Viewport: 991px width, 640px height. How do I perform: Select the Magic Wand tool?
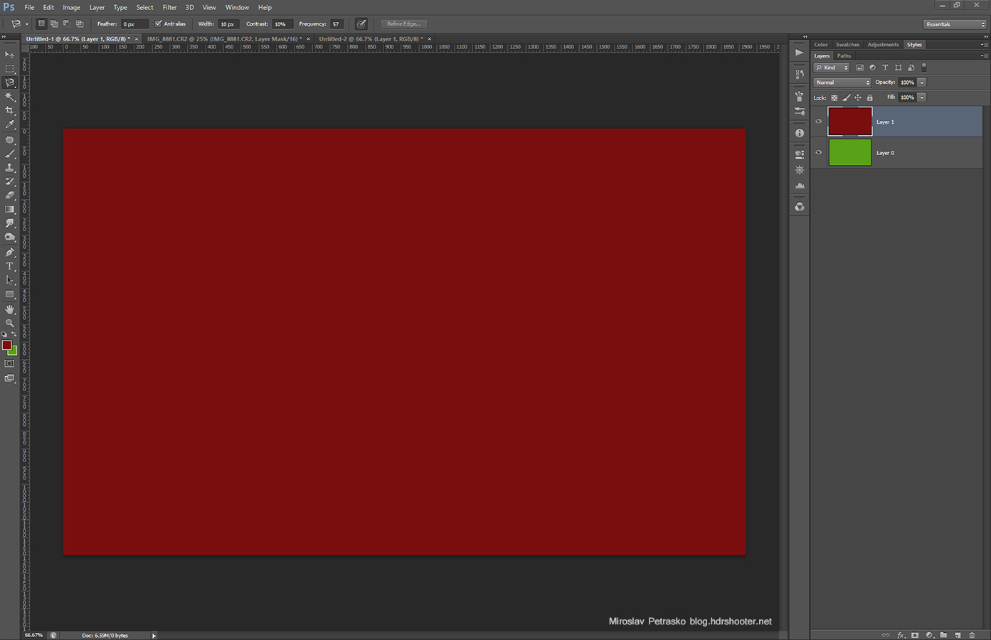coord(9,97)
